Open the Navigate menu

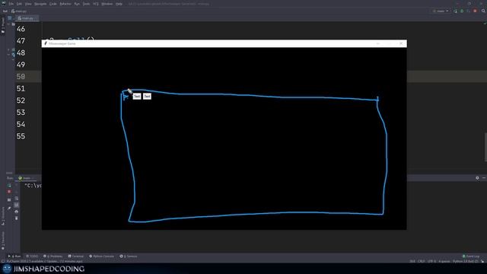(x=40, y=4)
